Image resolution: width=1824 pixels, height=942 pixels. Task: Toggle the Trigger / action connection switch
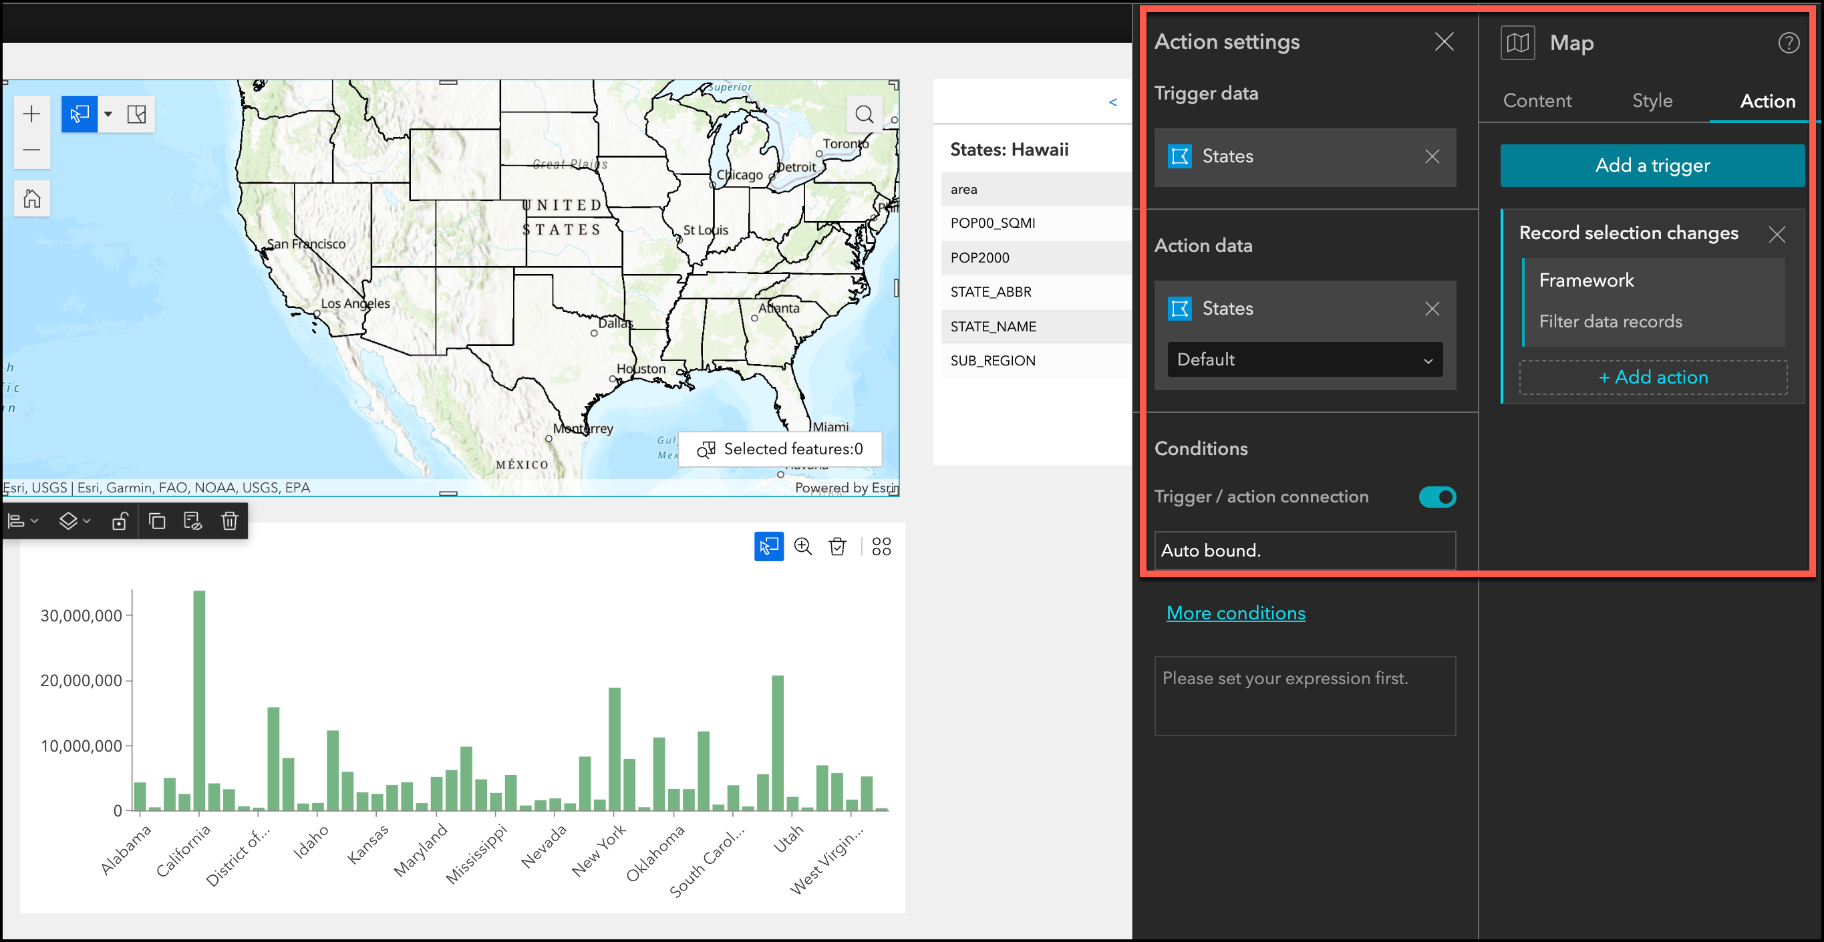pos(1436,496)
